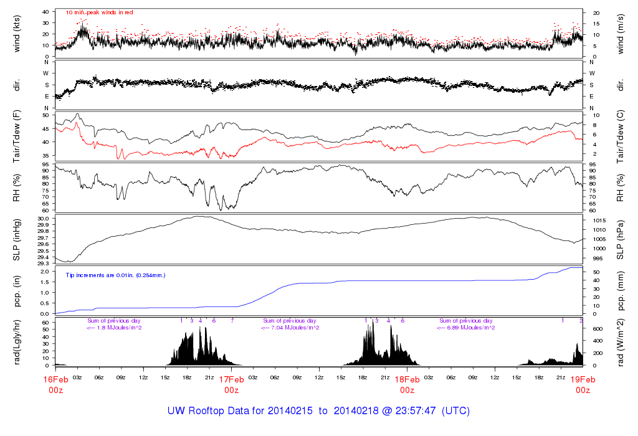Click the "rad (W/m^2)" axis label
Screen dimensions: 638x436
click(620, 343)
